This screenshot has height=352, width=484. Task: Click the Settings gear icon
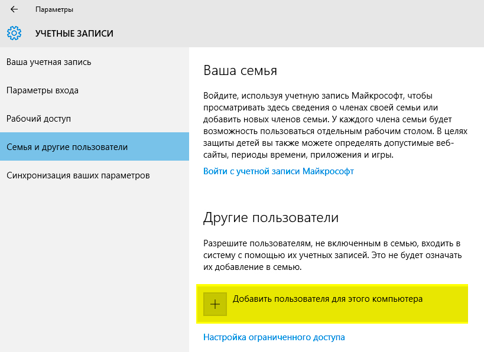14,33
